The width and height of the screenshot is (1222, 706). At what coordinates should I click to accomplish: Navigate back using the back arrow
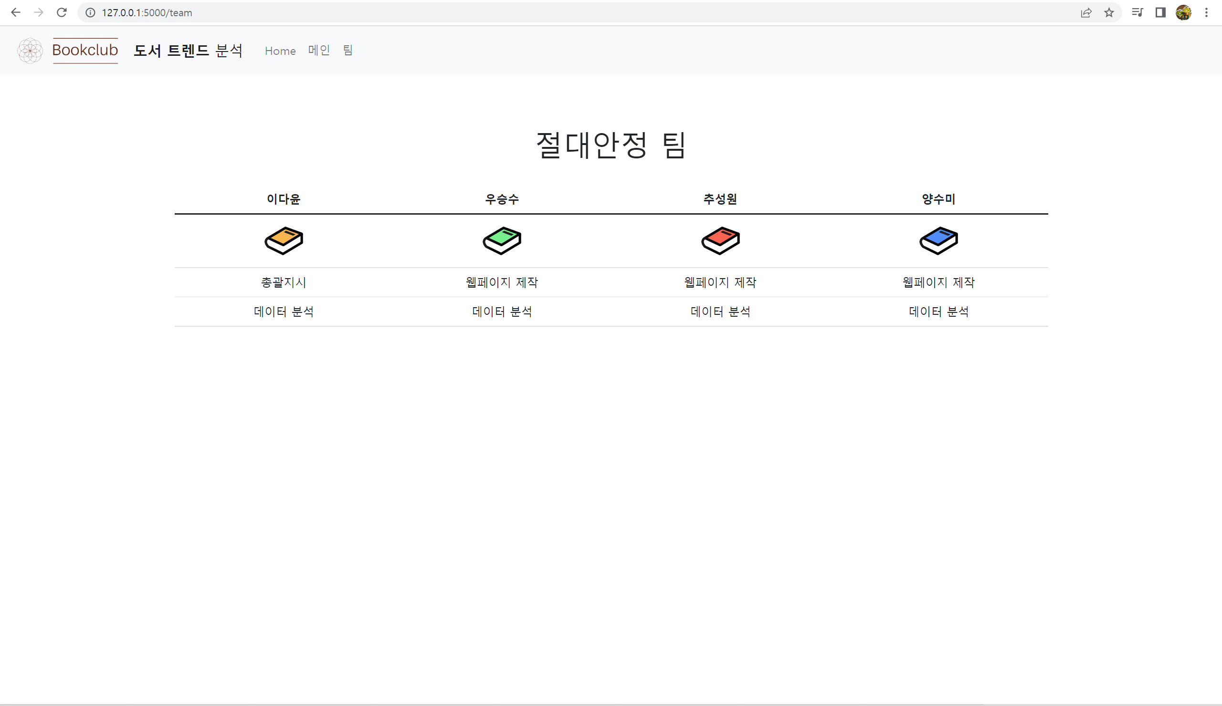tap(16, 12)
